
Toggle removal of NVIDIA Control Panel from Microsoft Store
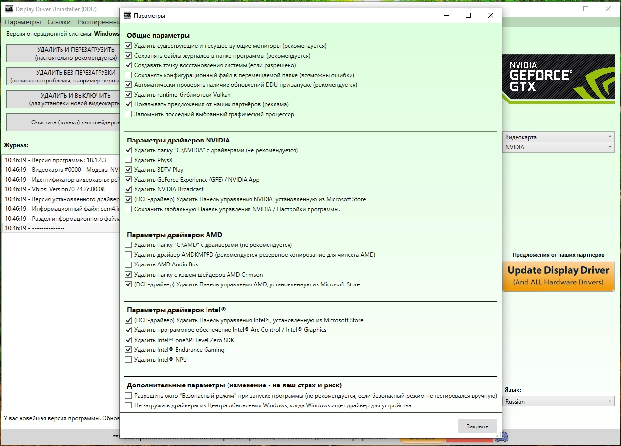pos(128,199)
